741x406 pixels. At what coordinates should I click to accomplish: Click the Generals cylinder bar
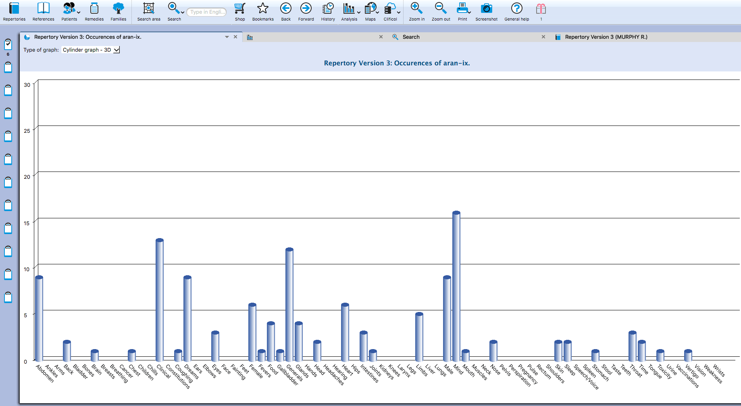(289, 305)
